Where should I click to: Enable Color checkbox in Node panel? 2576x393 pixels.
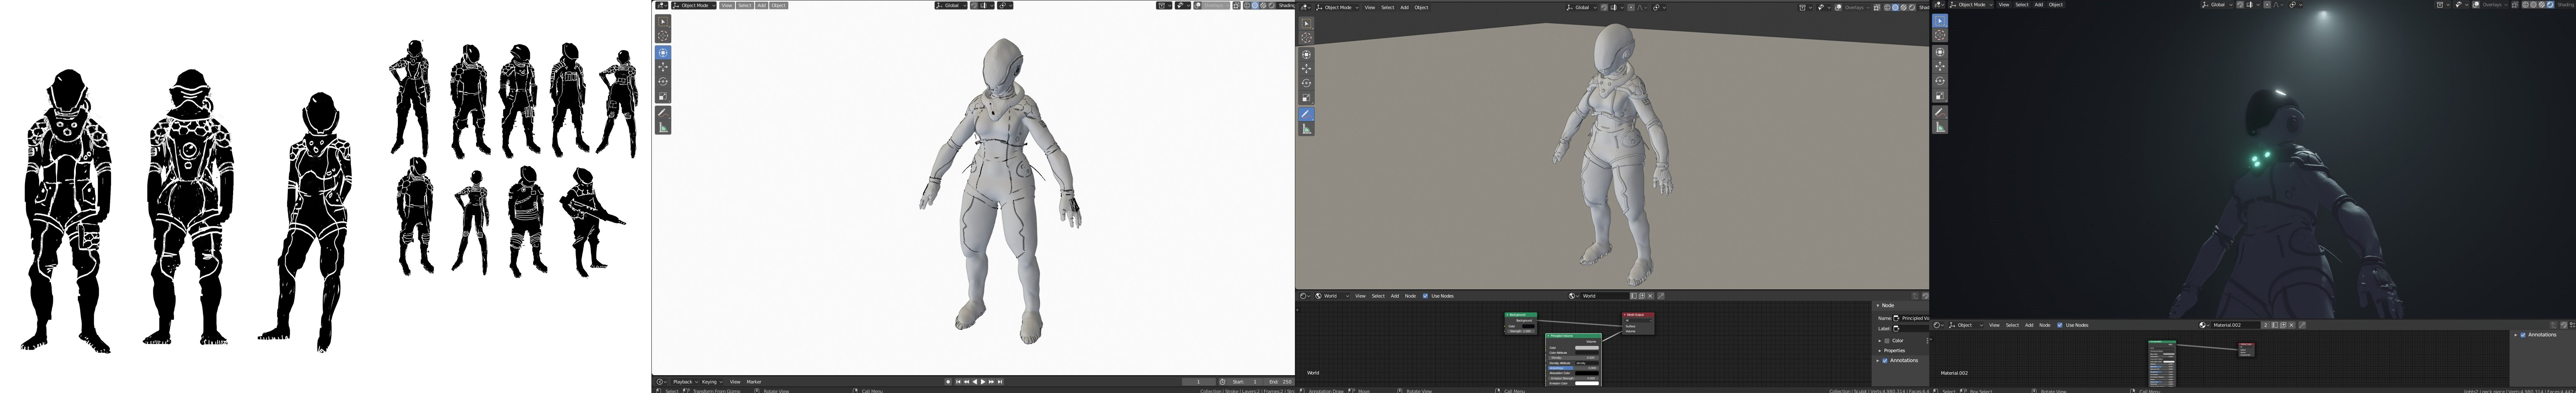coord(1887,341)
